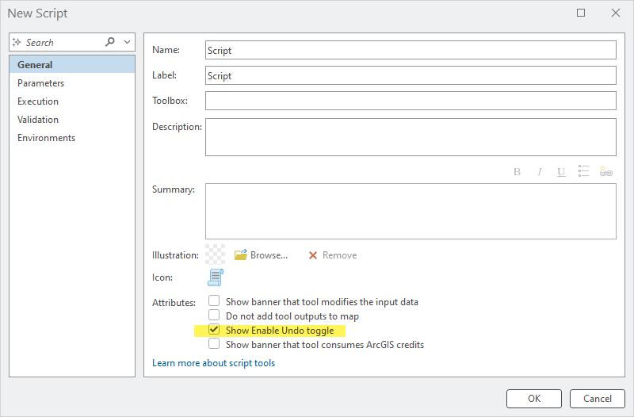This screenshot has height=417, width=634.
Task: Click the bulleted list icon
Action: point(584,171)
